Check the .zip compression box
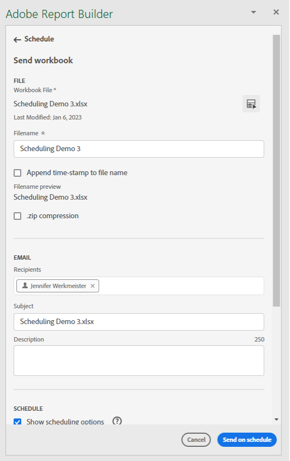The image size is (290, 461). tap(17, 216)
